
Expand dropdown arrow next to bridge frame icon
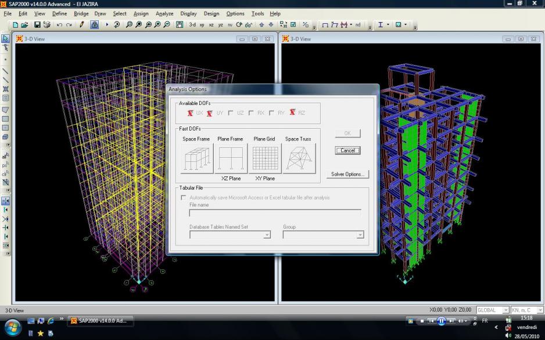pos(351,24)
